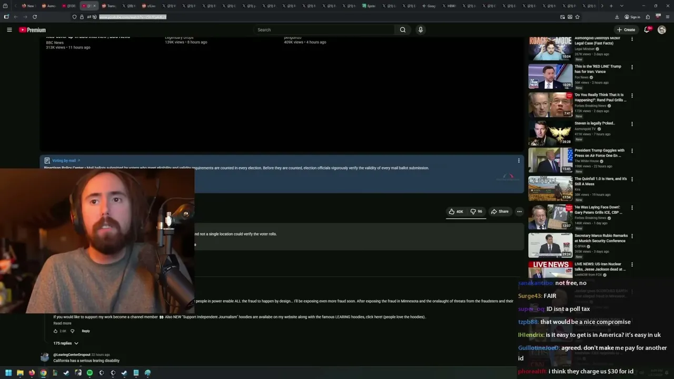
Task: Select the browser address bar URL
Action: (x=133, y=17)
